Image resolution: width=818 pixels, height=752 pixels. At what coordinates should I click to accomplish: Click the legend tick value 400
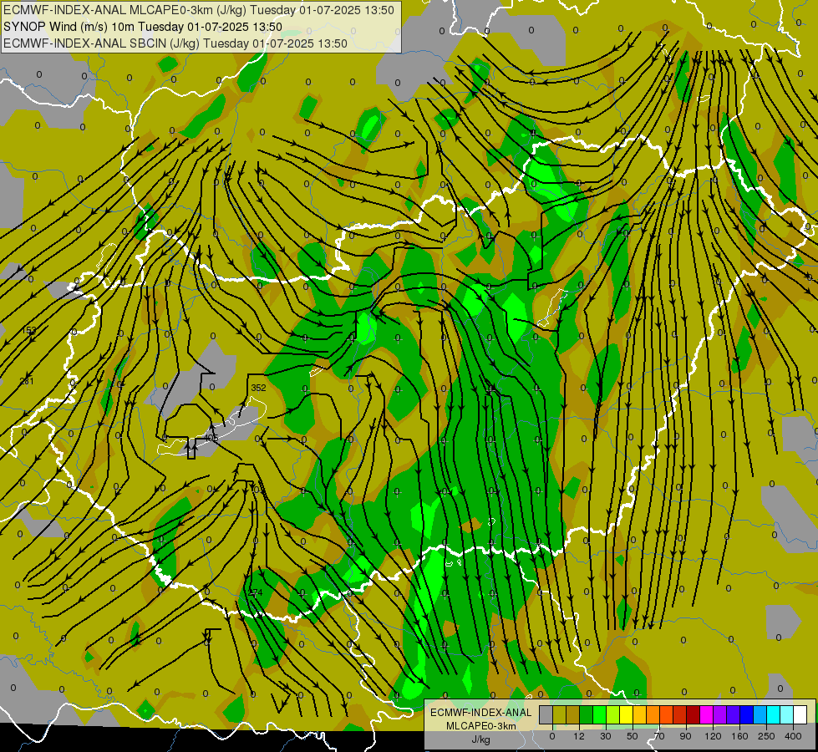click(793, 736)
